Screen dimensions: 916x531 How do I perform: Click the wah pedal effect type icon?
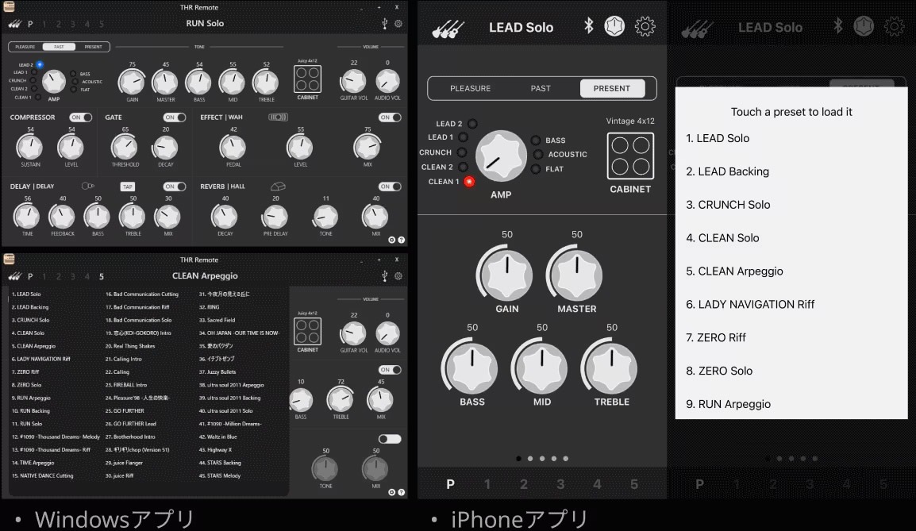pos(278,117)
